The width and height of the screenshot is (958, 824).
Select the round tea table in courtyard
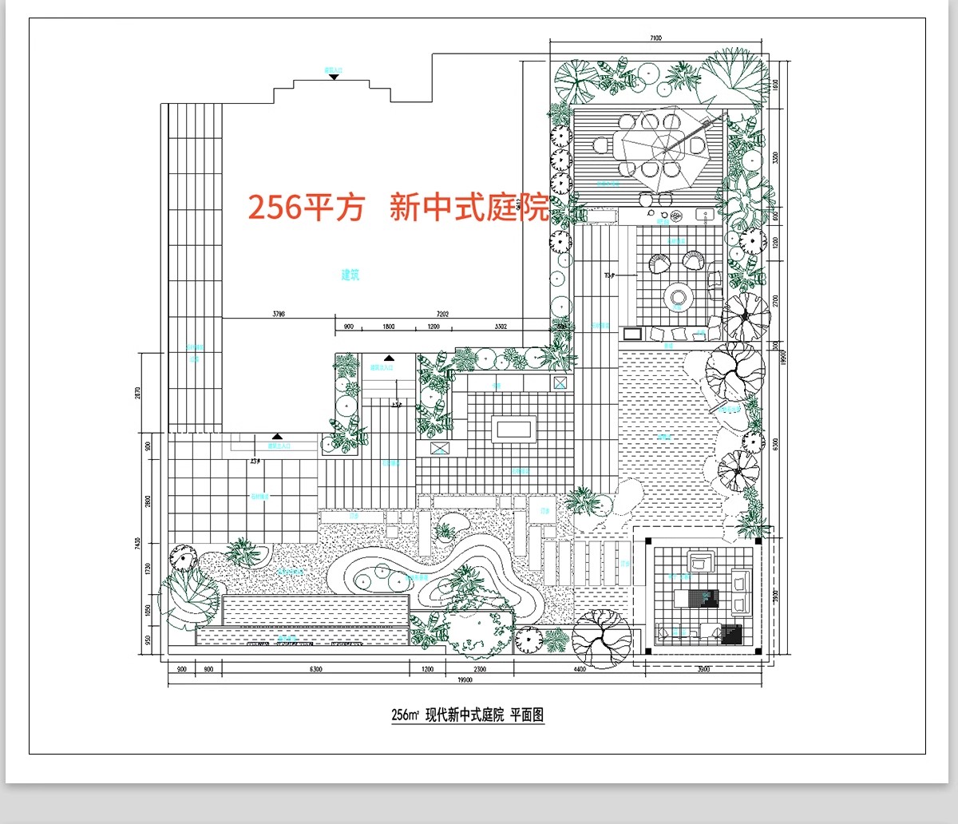tap(678, 297)
